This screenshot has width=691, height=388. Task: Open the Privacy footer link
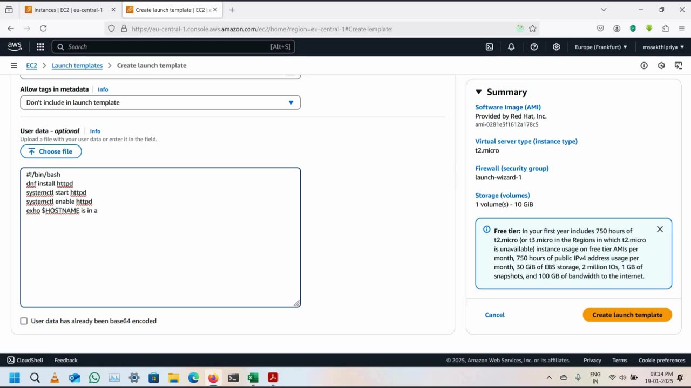592,360
